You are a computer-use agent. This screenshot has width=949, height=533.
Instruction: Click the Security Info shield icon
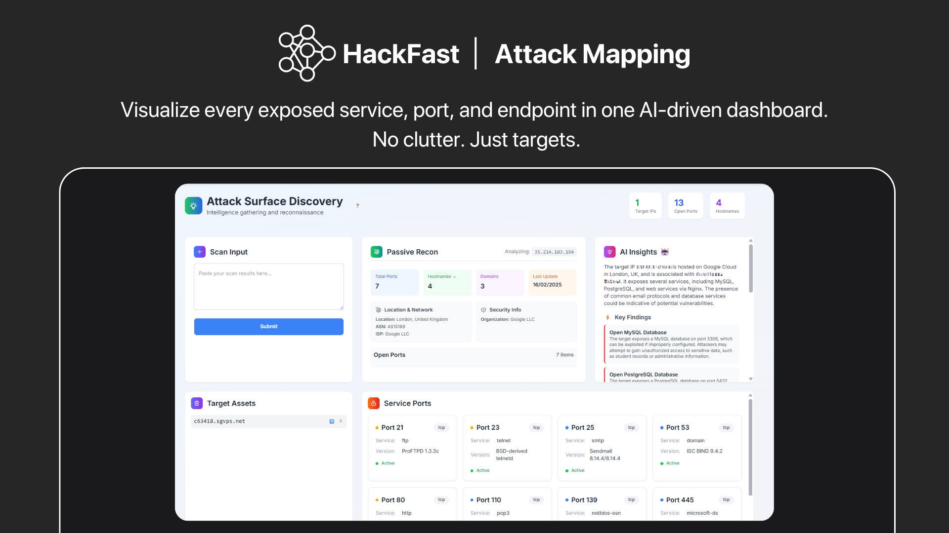[483, 310]
